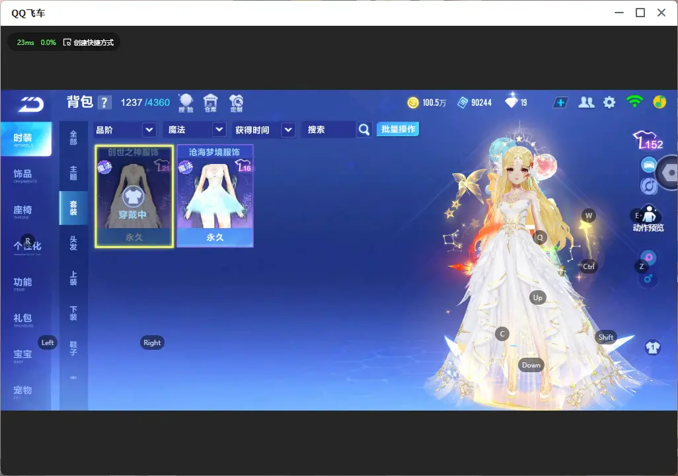This screenshot has width=678, height=476.
Task: Click the 穿戴中 wearing button
Action: point(133,202)
